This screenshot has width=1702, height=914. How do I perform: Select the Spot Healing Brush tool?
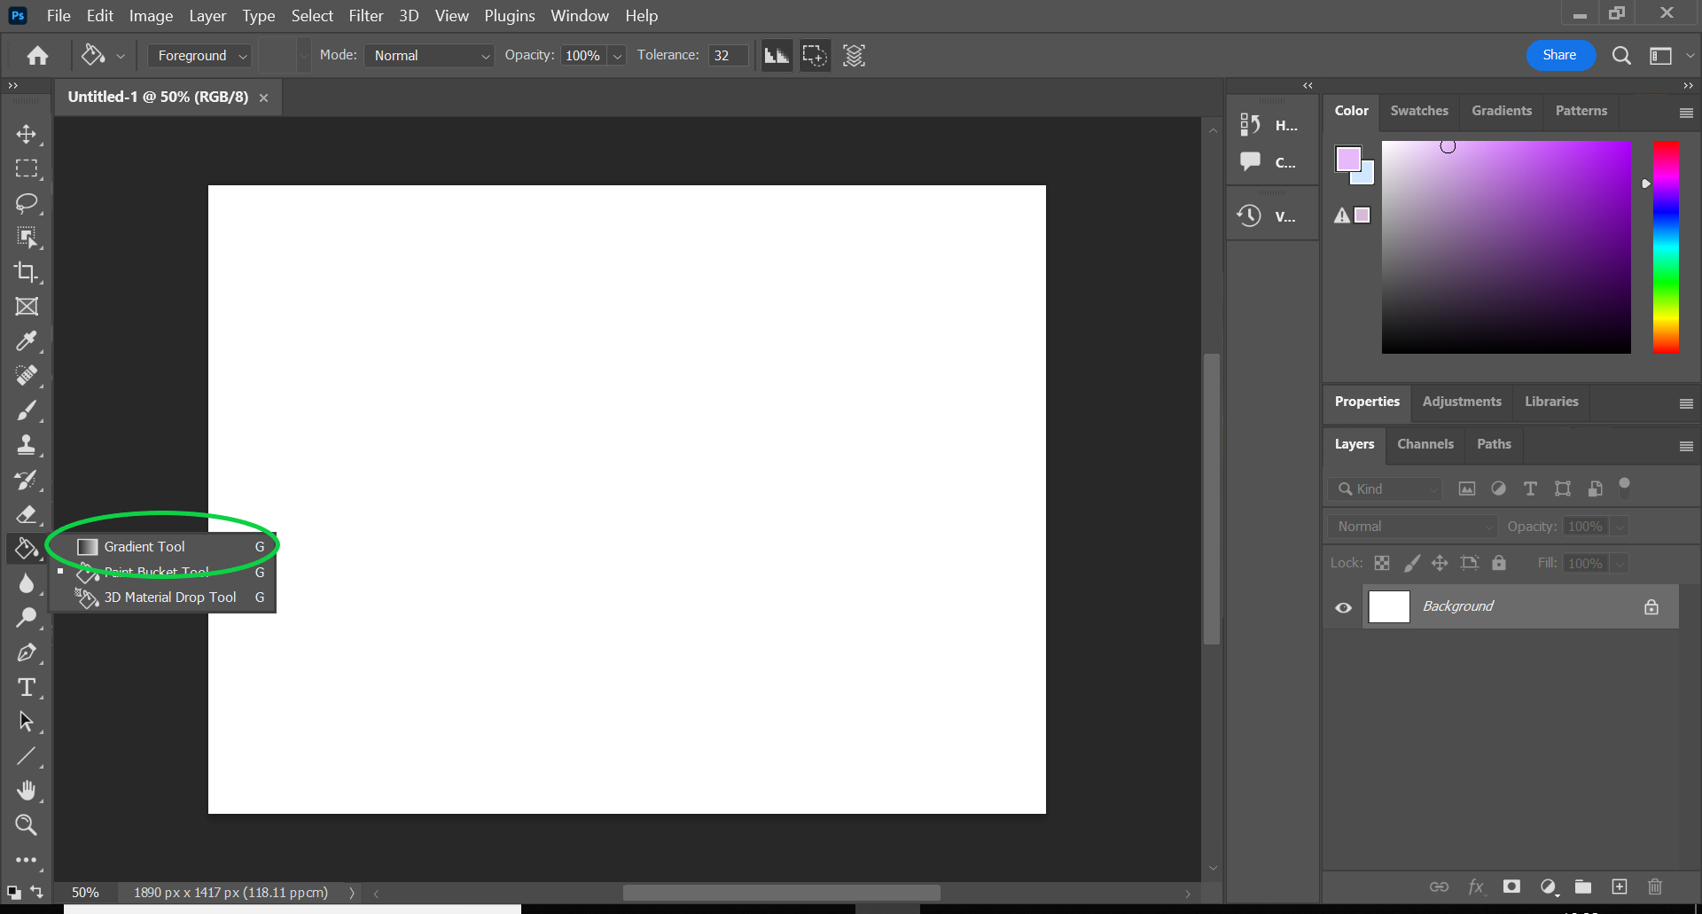(x=27, y=376)
